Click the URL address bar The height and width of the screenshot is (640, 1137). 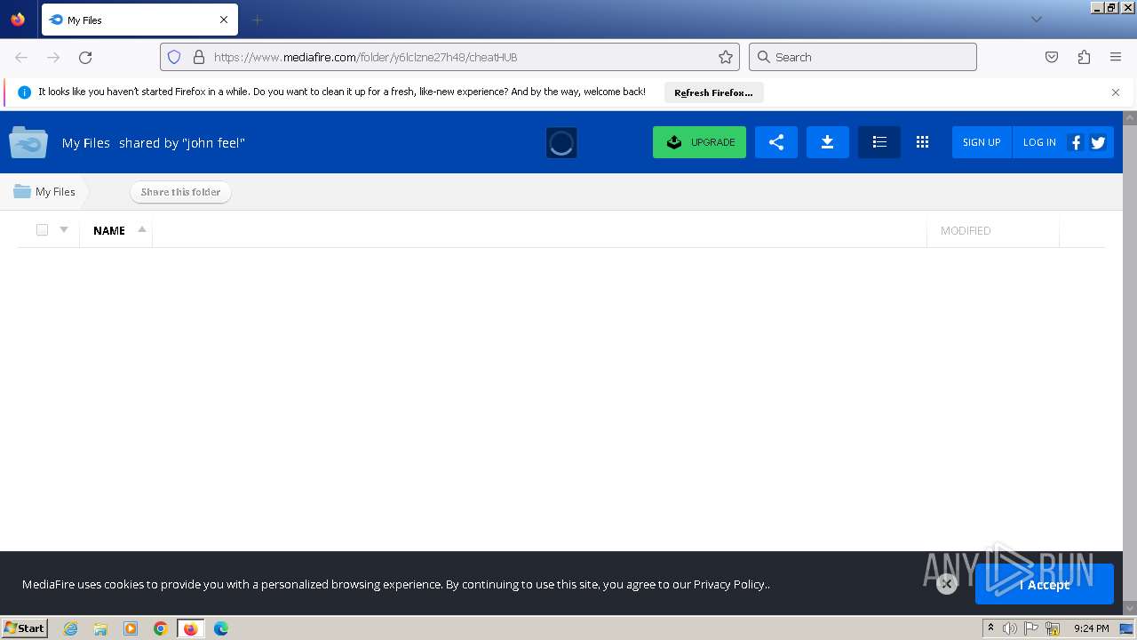click(449, 57)
